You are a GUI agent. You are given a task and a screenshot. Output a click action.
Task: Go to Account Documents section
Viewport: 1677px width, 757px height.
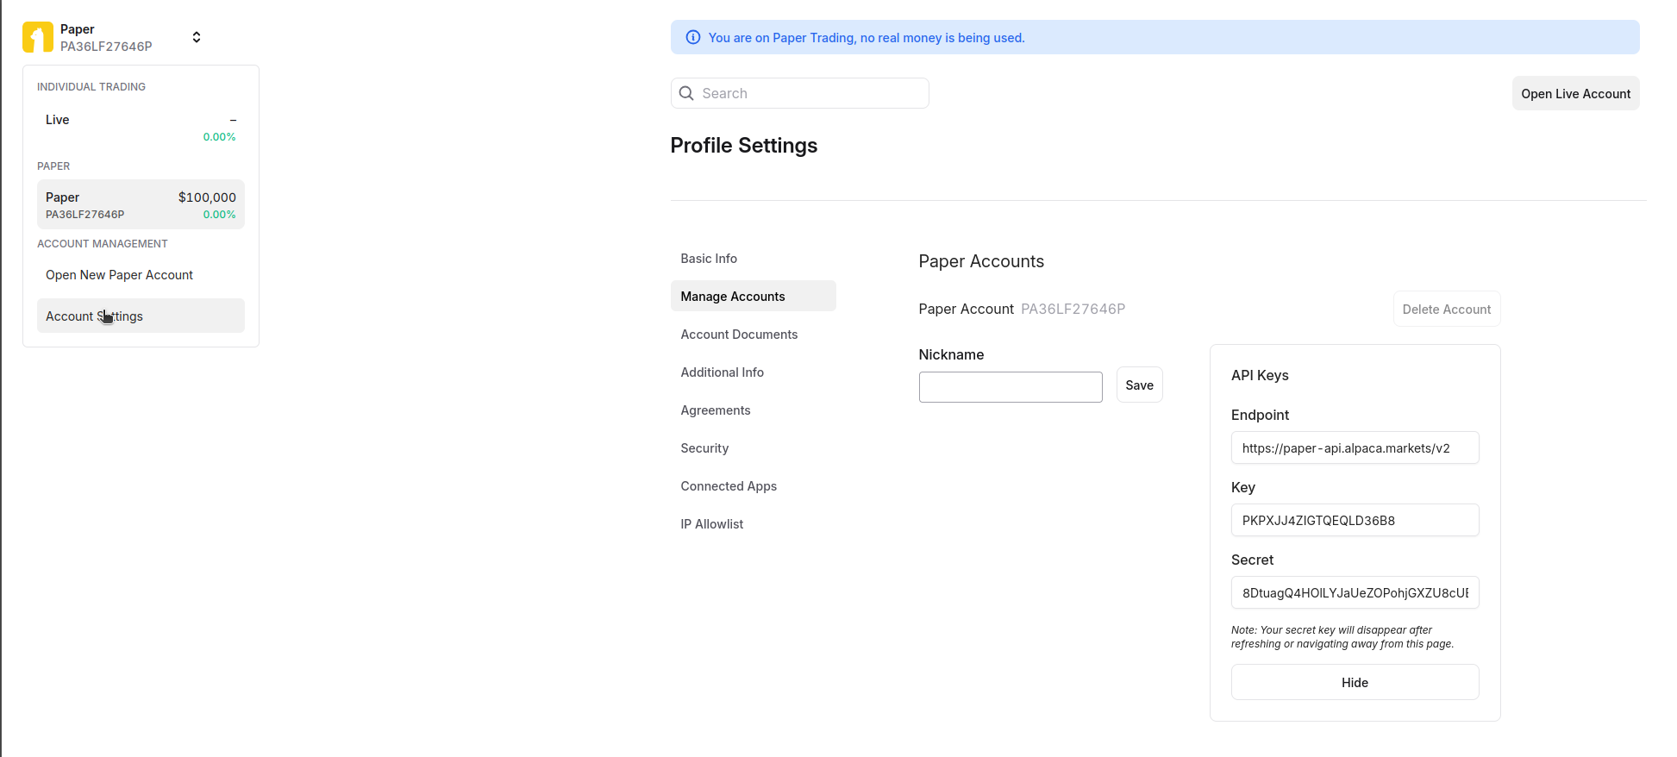pos(739,335)
